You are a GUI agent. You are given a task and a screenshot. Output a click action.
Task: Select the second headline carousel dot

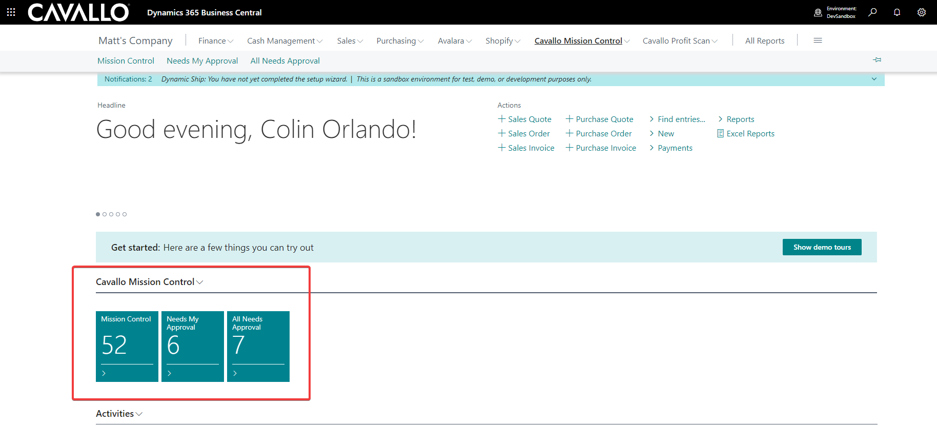[x=105, y=214]
